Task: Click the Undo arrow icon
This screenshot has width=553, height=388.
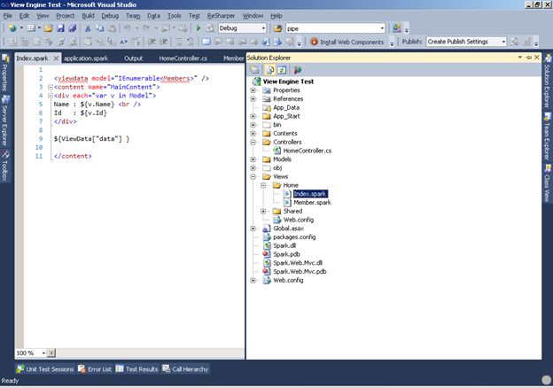Action: [128, 28]
